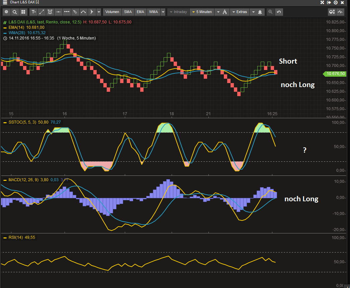Screen dimensions: 350x288
Task: Select the text annotation tool
Action: click(x=33, y=12)
